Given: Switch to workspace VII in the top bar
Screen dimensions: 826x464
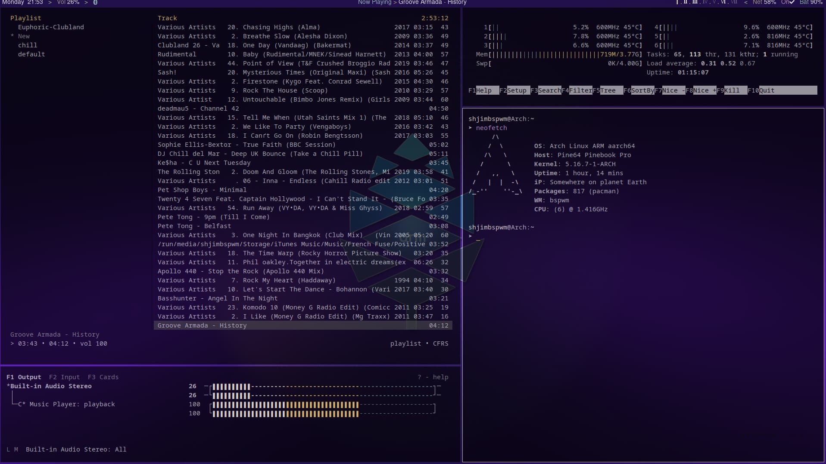Looking at the screenshot, I should pyautogui.click(x=734, y=2).
